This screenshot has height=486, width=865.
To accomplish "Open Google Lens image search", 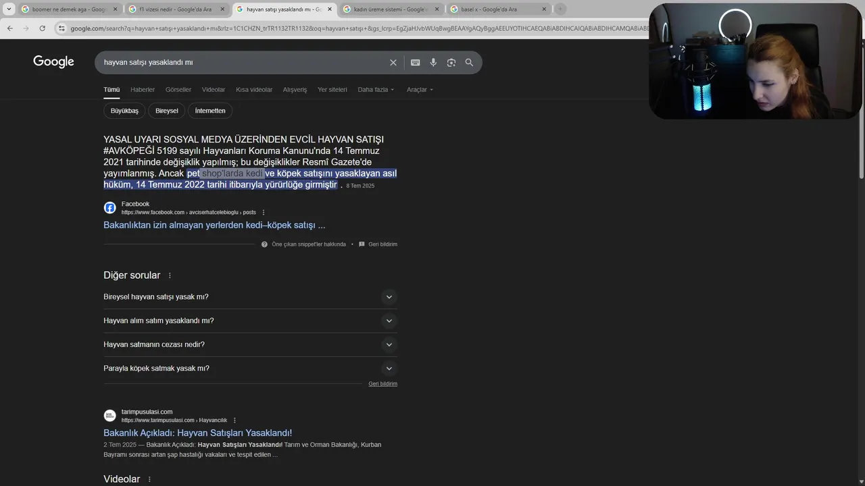I will (x=451, y=62).
